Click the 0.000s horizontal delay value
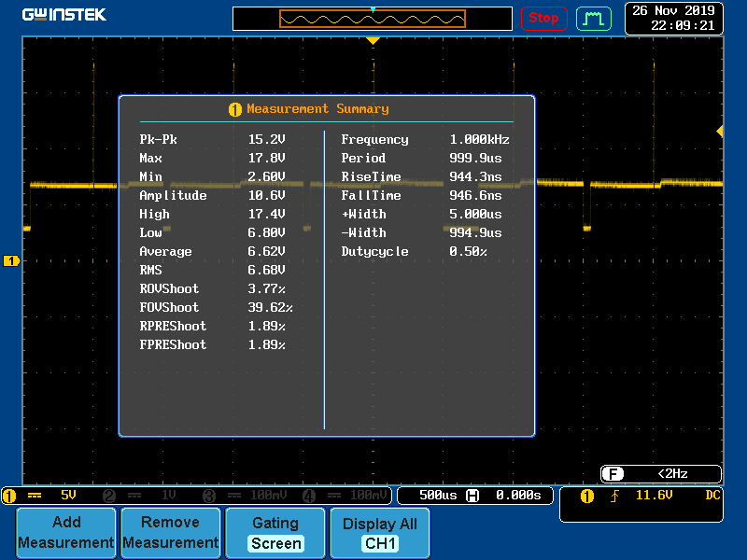Image resolution: width=747 pixels, height=560 pixels. 518,496
